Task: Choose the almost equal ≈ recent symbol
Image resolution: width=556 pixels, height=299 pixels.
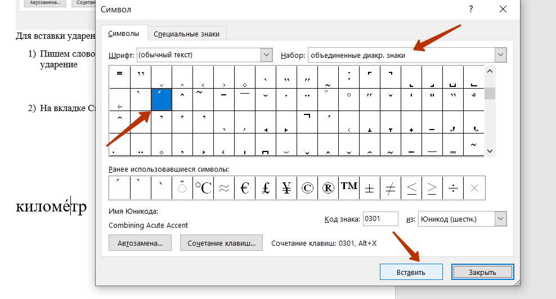Action: 224,188
